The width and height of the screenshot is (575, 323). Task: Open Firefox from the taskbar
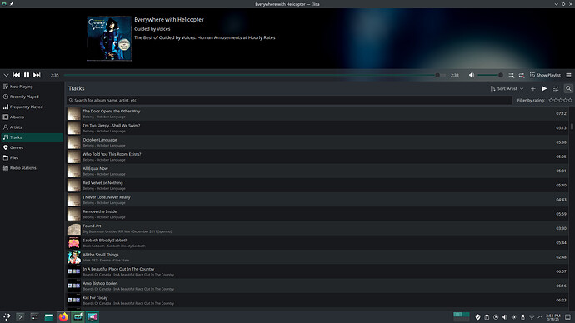coord(63,317)
